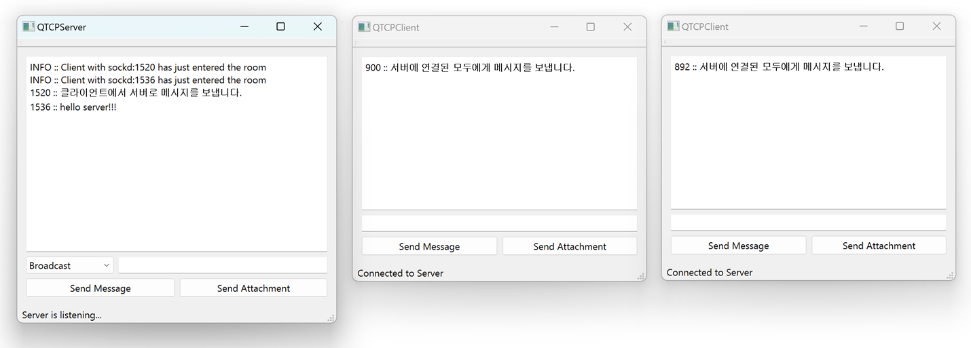971x348 pixels.
Task: Minimize the QTCPServer window
Action: (x=244, y=26)
